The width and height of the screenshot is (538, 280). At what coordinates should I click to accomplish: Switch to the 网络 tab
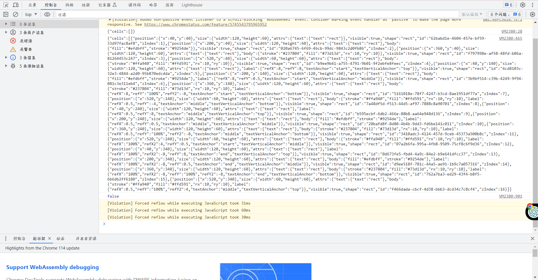[x=69, y=5]
